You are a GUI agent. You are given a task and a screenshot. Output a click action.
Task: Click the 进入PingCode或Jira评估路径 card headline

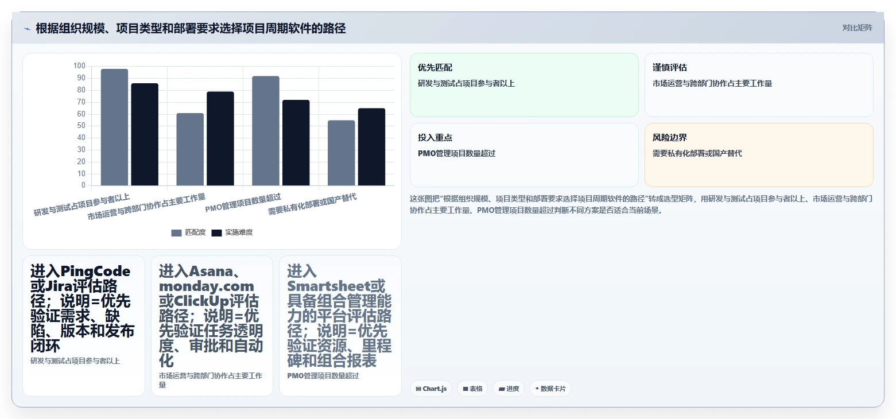(83, 308)
